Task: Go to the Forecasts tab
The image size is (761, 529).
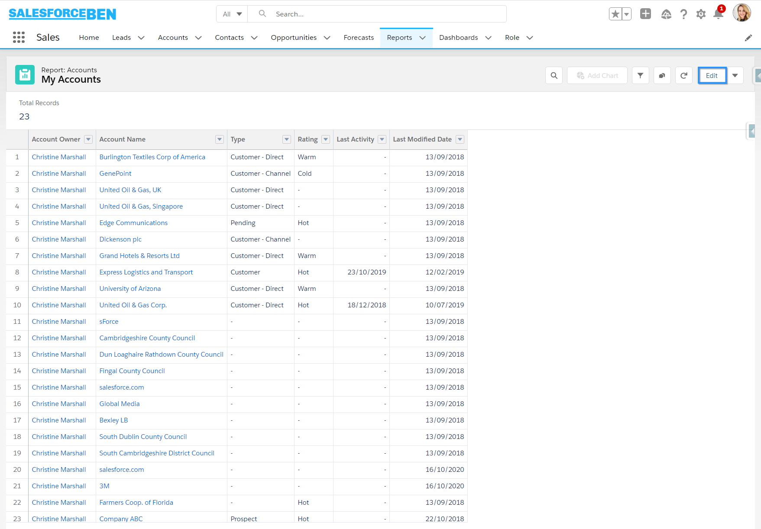Action: 358,38
